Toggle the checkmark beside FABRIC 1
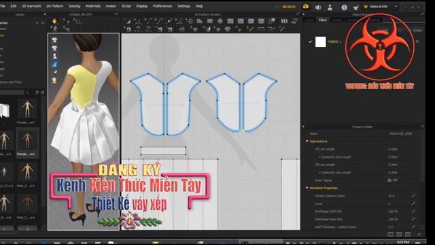Viewport: 435px width, 245px height. (310, 42)
